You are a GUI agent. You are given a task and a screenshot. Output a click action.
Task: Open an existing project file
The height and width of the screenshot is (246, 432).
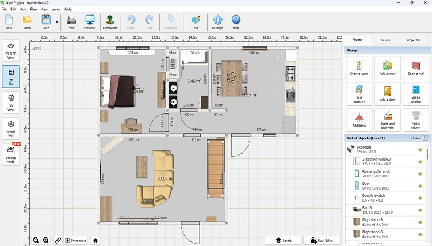(27, 22)
